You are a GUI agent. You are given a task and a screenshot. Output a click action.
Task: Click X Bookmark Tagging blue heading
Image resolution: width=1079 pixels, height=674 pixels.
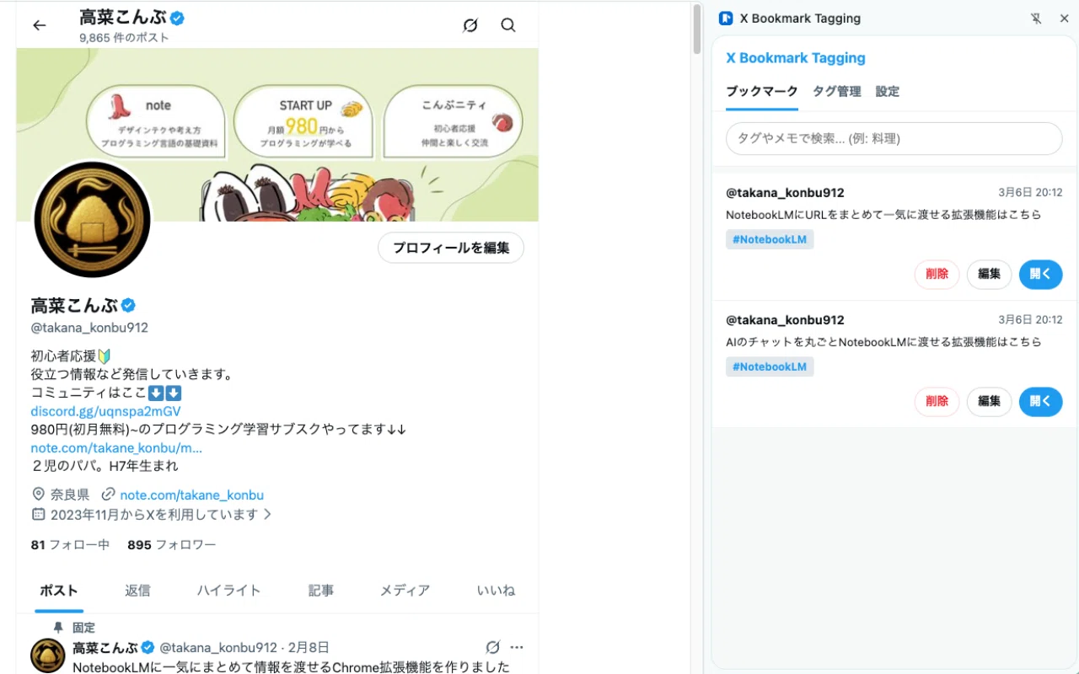796,58
